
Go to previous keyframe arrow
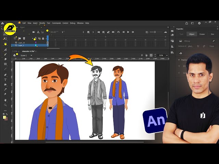click(83, 32)
